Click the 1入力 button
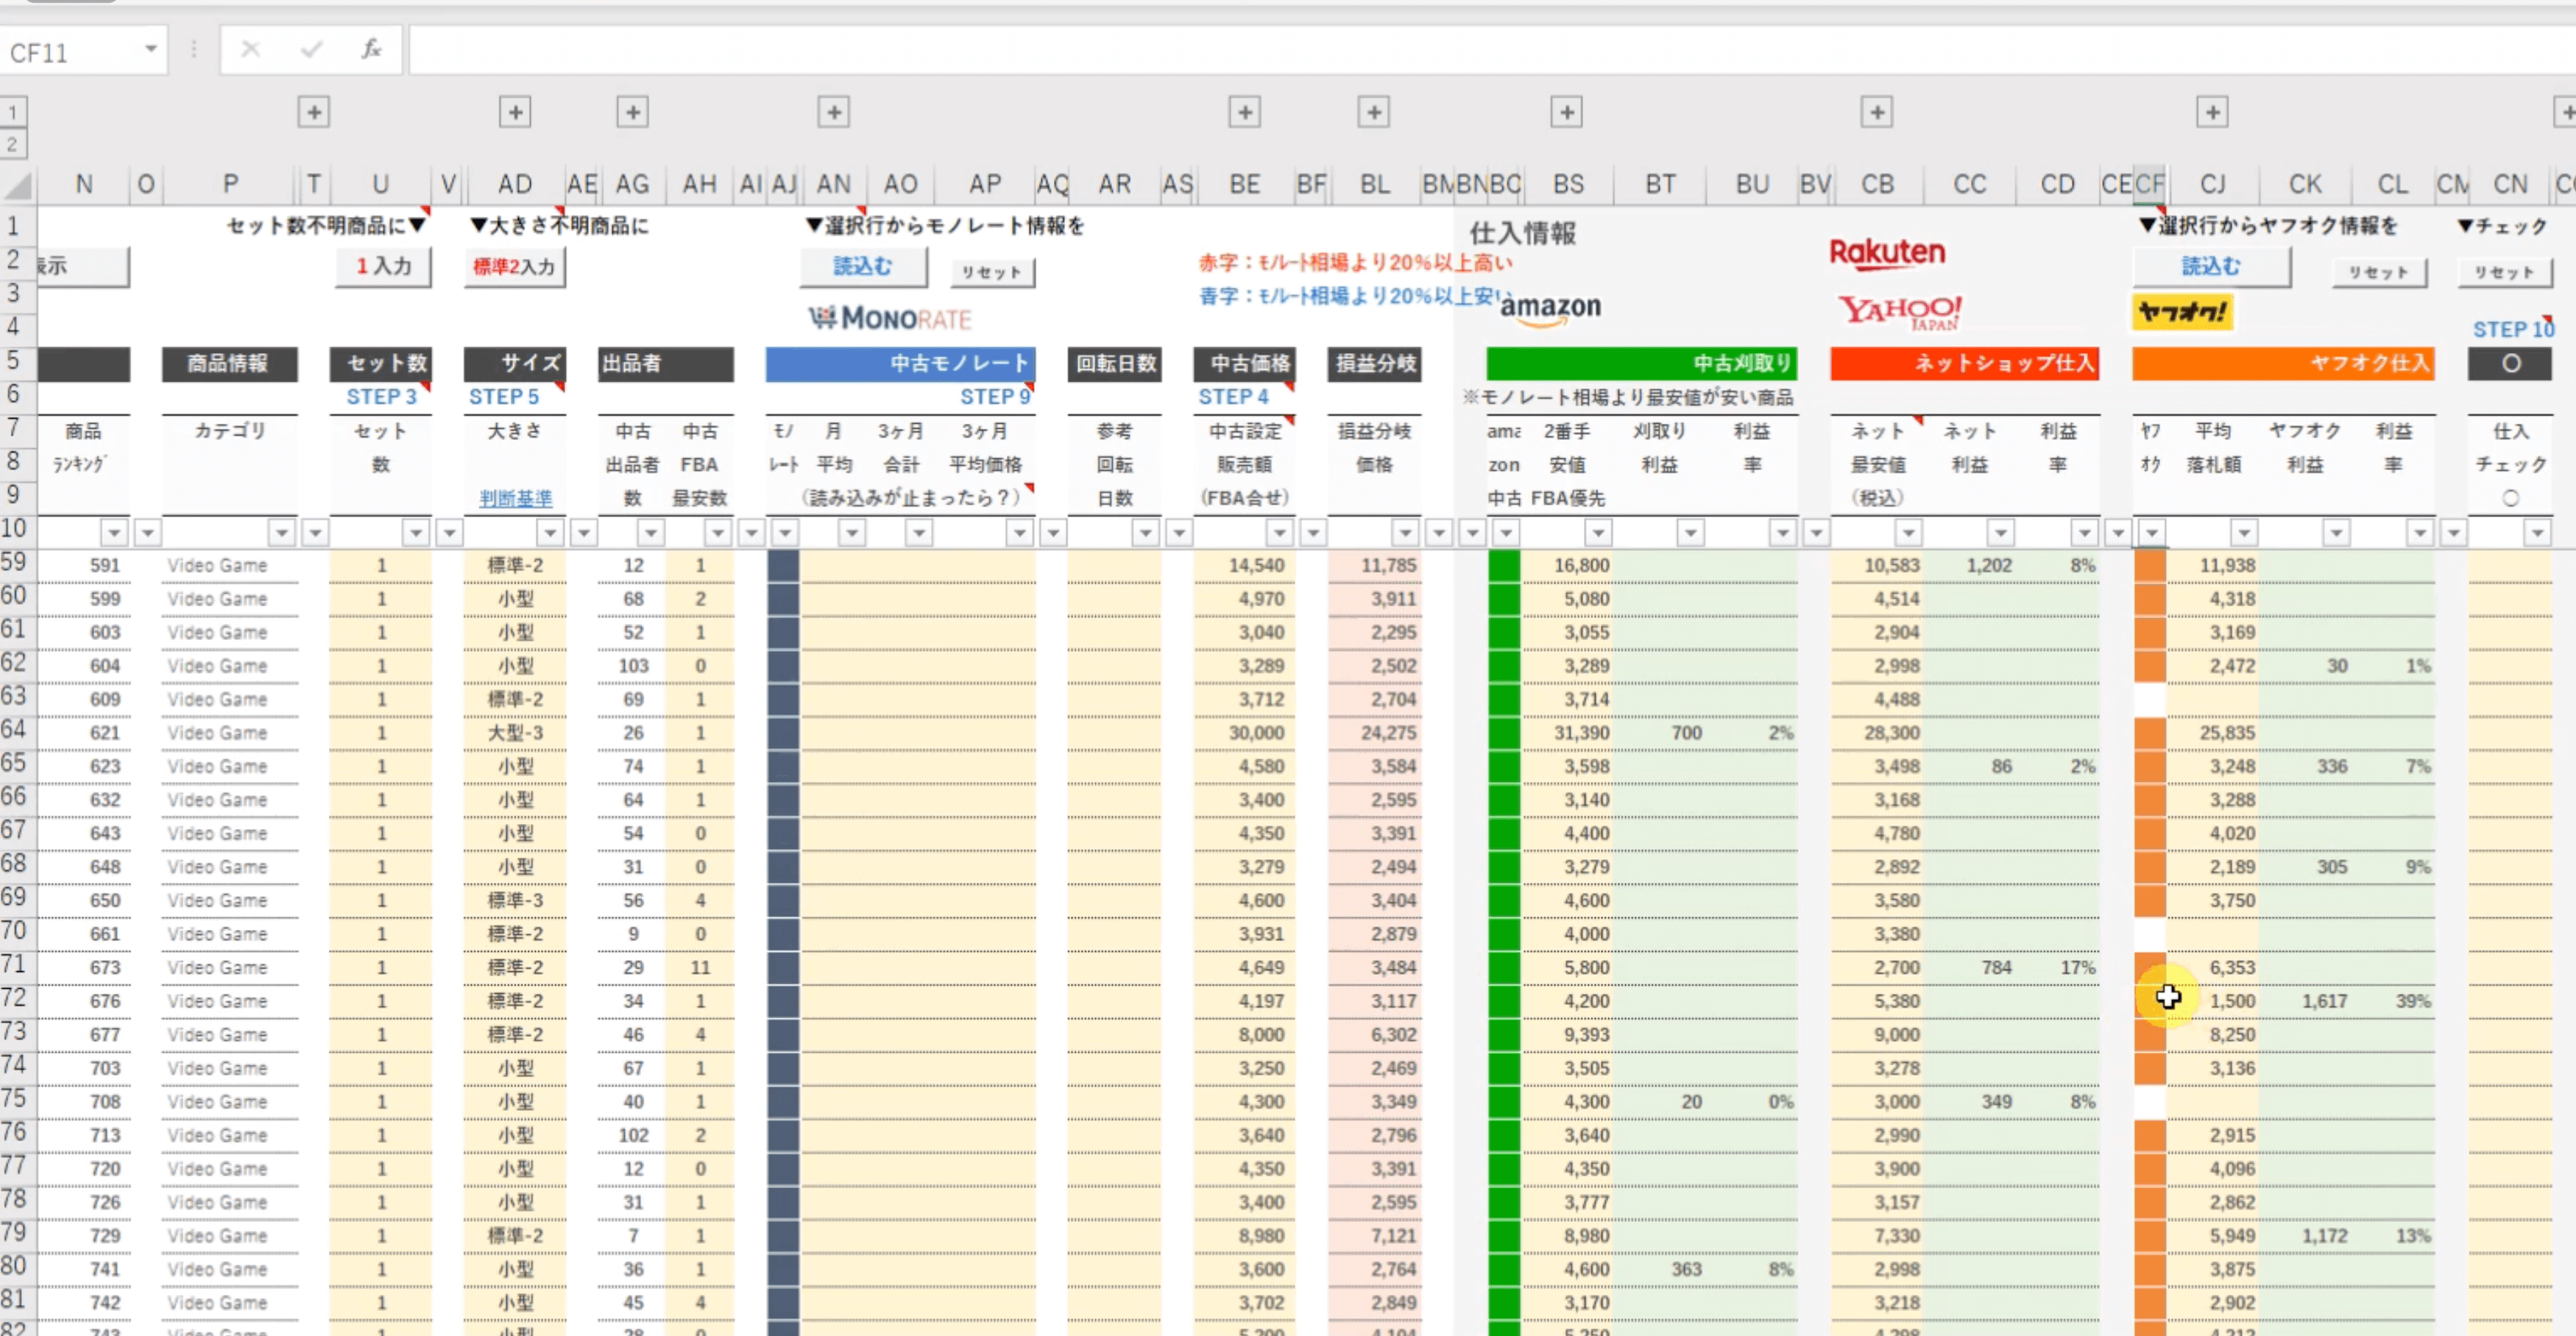Image resolution: width=2576 pixels, height=1336 pixels. (383, 266)
